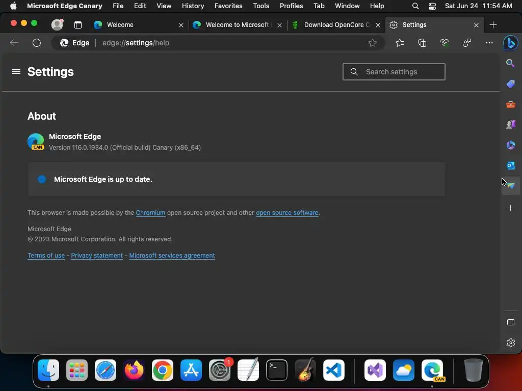The height and width of the screenshot is (391, 522).
Task: Open the Shopping tag sidebar icon
Action: click(510, 84)
